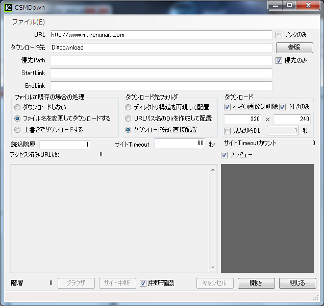
Task: Click the アクセス済みURL数 label
Action: (35, 155)
